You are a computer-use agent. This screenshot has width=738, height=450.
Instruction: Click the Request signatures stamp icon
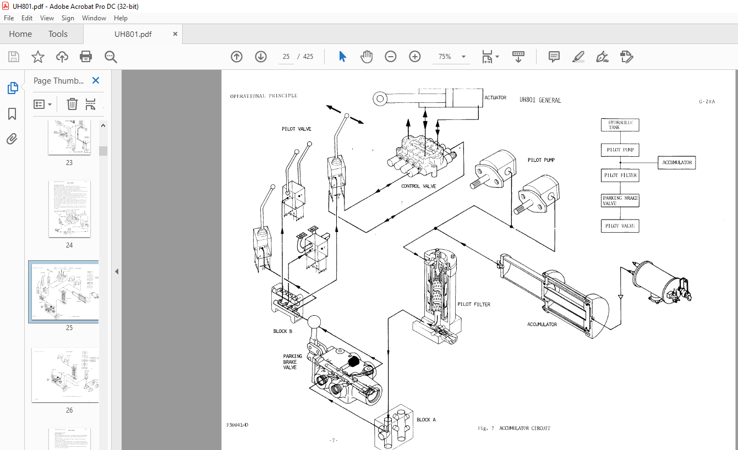pyautogui.click(x=626, y=57)
